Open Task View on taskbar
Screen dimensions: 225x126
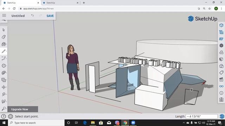[x=76, y=123]
